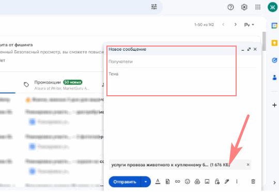The width and height of the screenshot is (279, 192).
Task: Click the Тема subject field
Action: pos(182,74)
